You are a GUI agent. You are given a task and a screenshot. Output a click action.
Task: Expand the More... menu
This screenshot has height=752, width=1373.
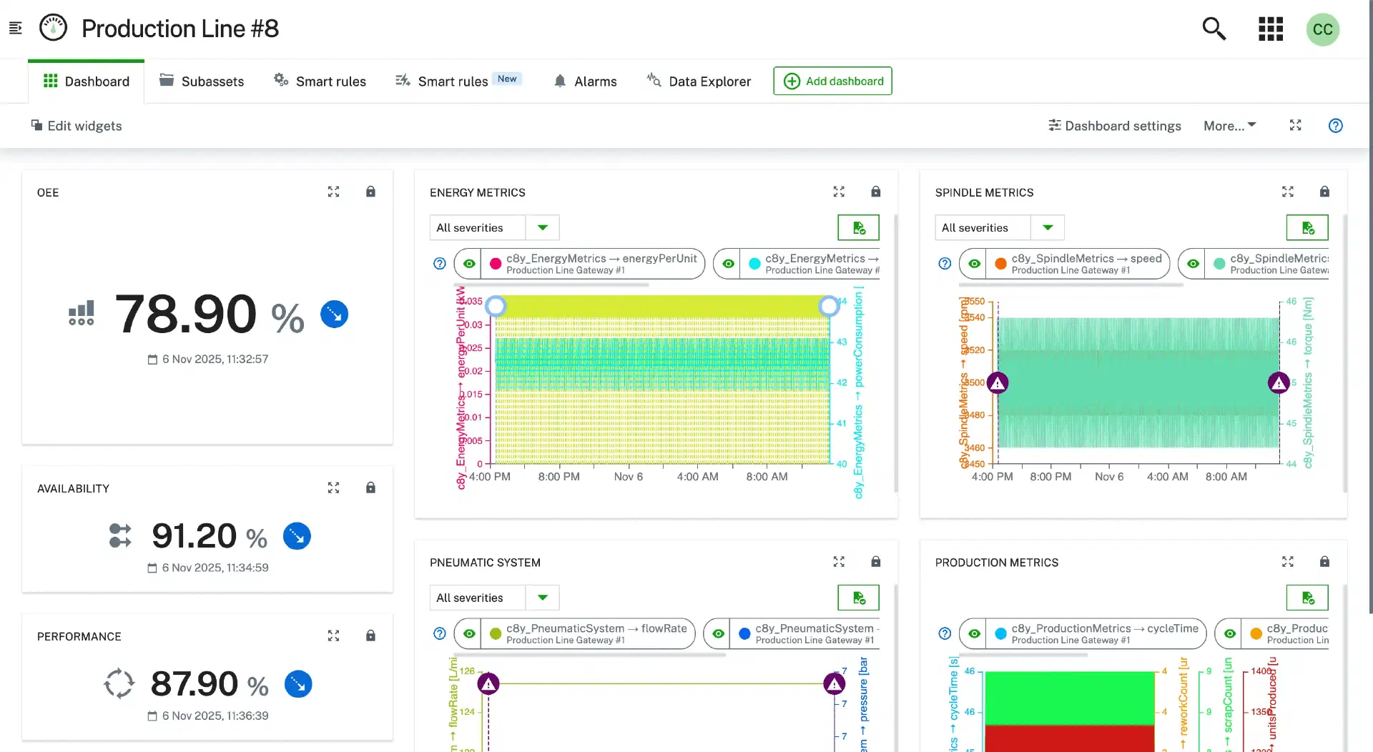click(1229, 126)
